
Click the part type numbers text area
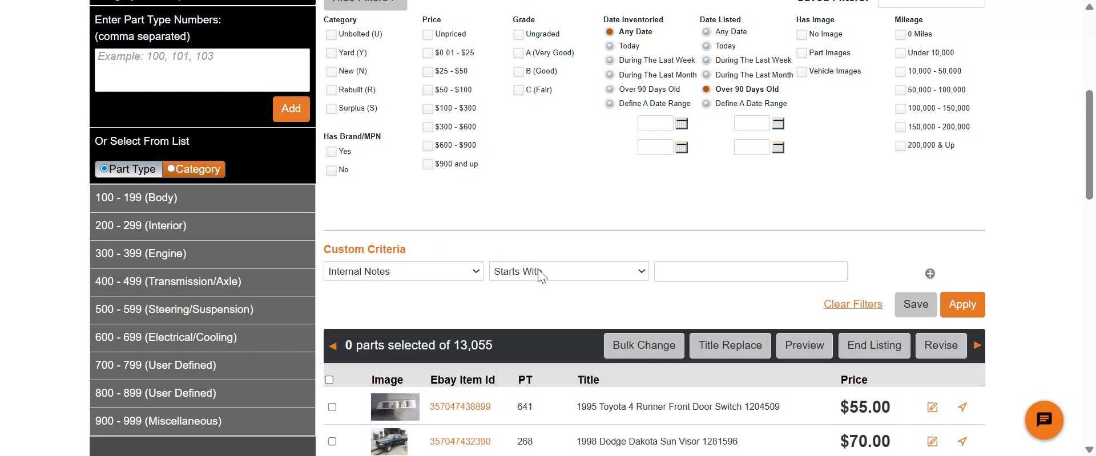click(202, 70)
